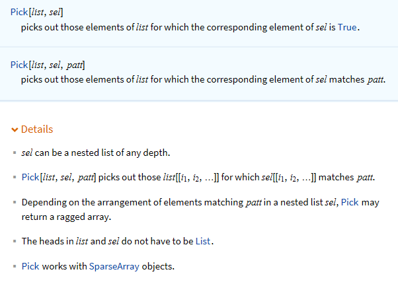The width and height of the screenshot is (398, 284).
Task: Click italic list argument in Pick[list, sel] header
Action: click(x=37, y=12)
